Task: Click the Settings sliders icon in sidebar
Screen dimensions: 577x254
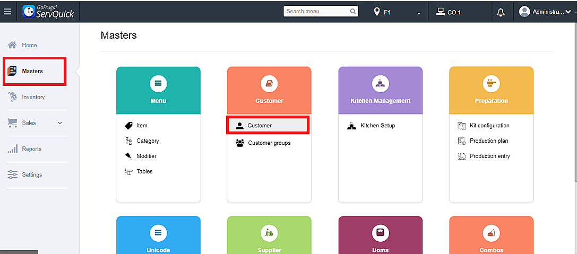Action: [x=13, y=174]
